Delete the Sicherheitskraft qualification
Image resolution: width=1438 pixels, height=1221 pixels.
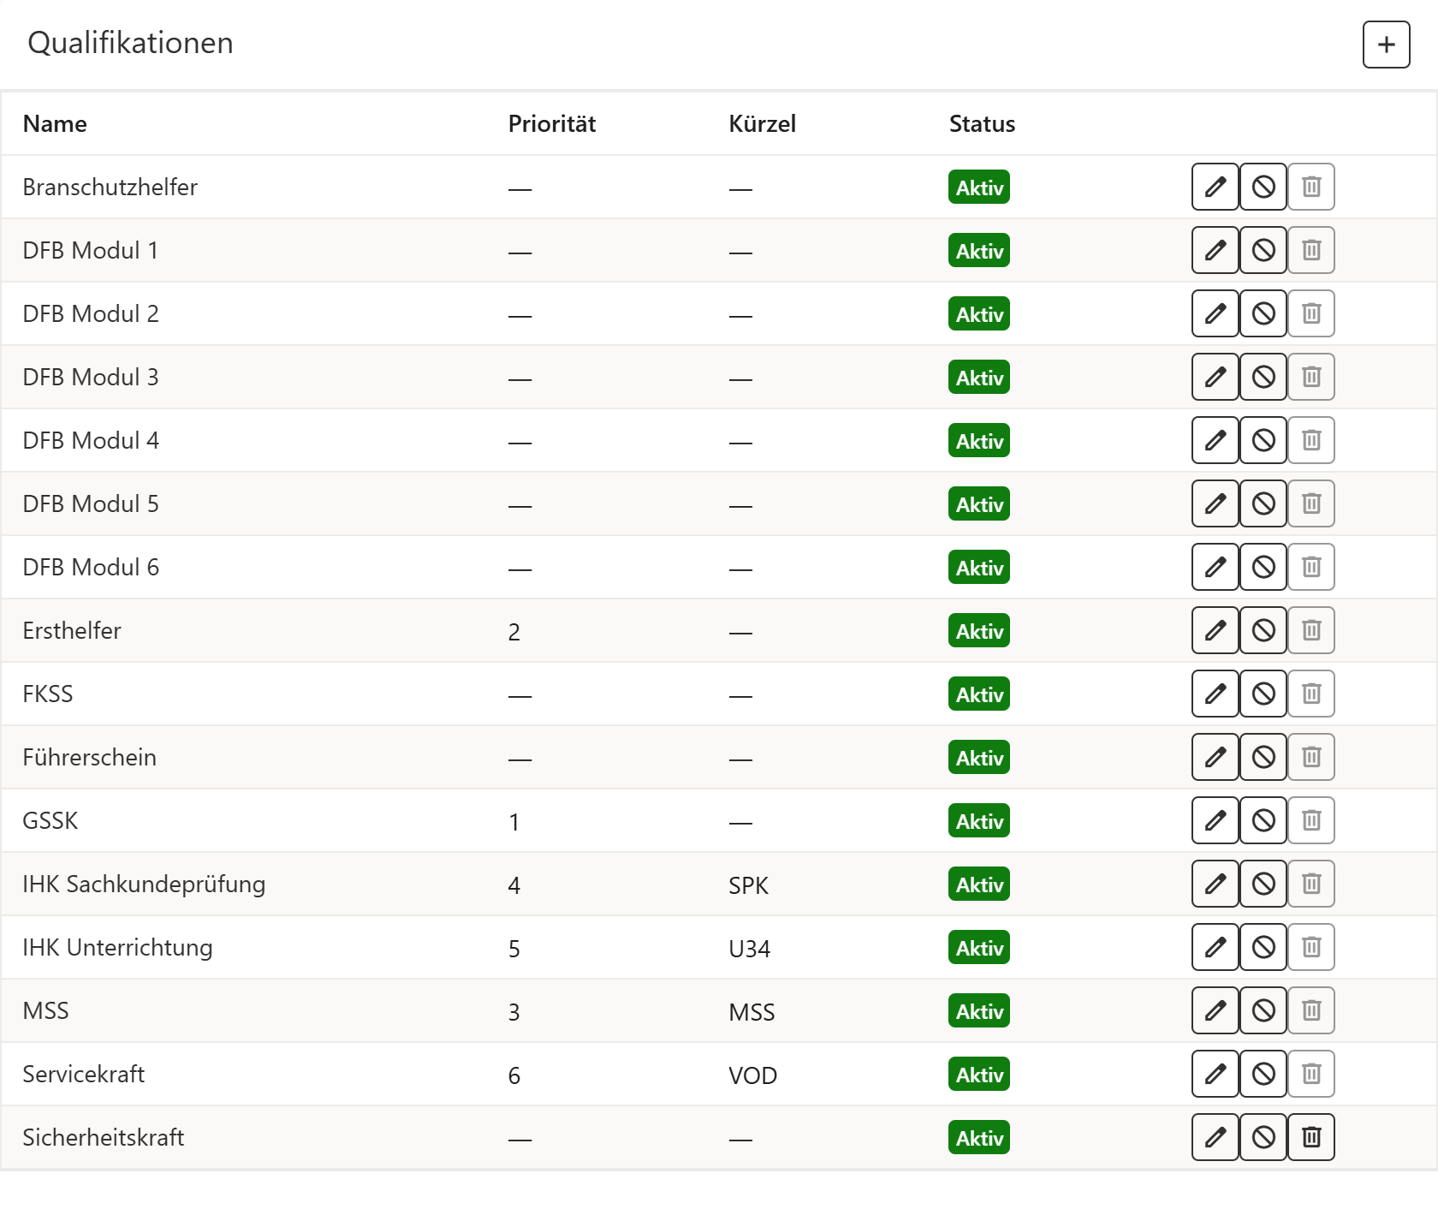click(1310, 1137)
